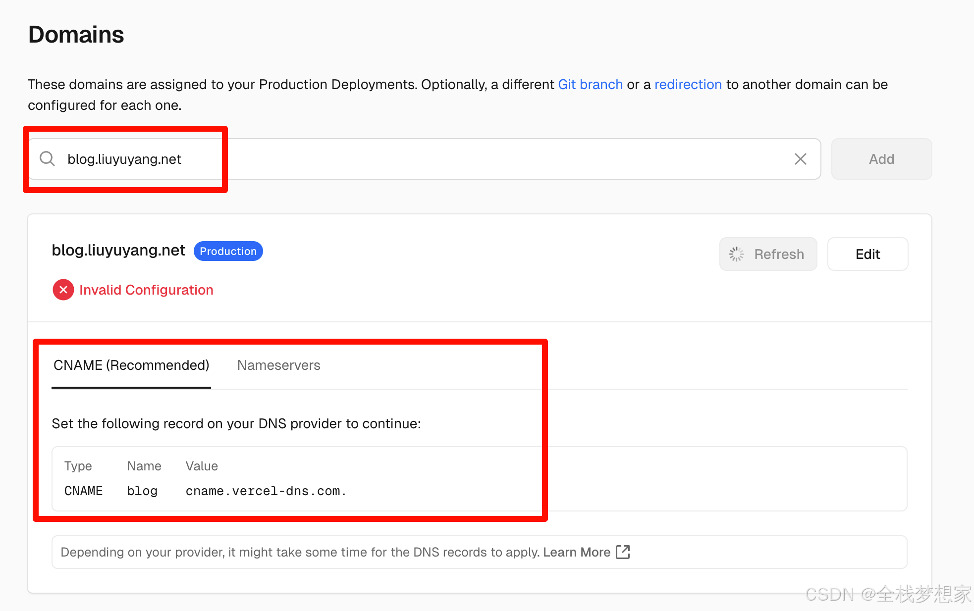This screenshot has height=611, width=974.
Task: Select the CNAME (Recommended) tab
Action: tap(131, 365)
